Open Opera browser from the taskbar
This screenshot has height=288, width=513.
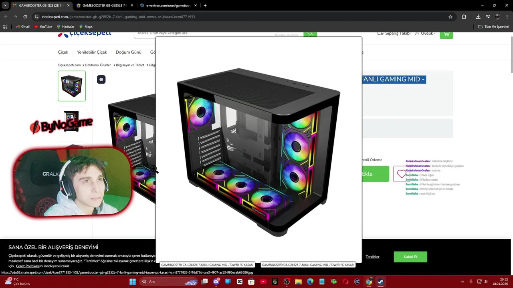point(345,282)
